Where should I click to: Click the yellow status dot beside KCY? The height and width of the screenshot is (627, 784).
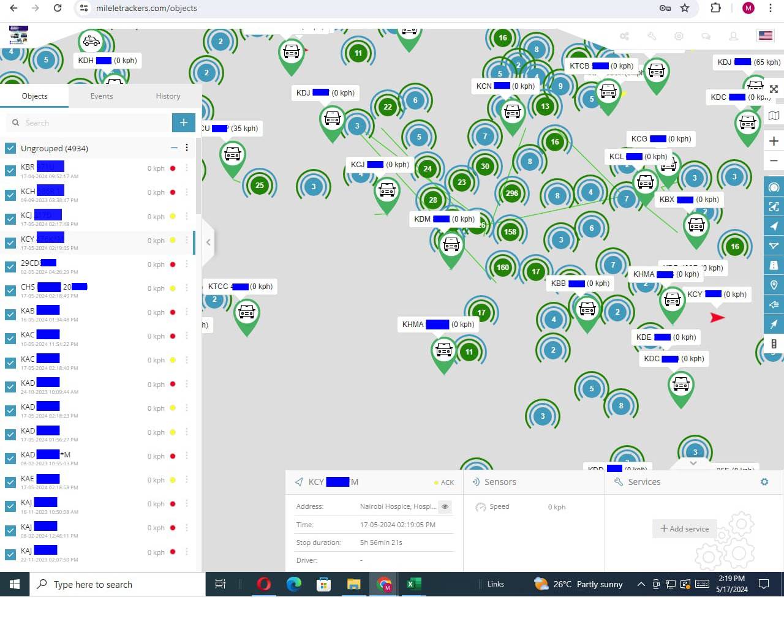pos(172,241)
